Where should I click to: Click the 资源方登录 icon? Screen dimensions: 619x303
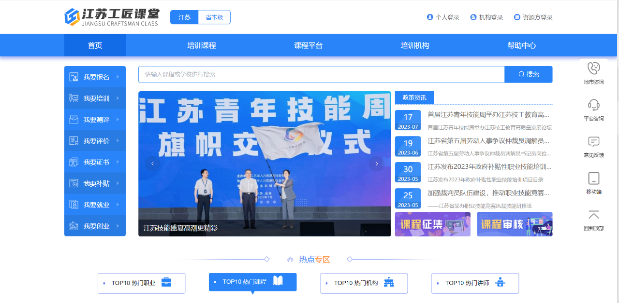[517, 17]
